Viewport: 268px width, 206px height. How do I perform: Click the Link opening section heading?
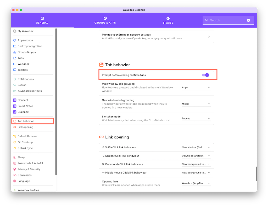117,137
